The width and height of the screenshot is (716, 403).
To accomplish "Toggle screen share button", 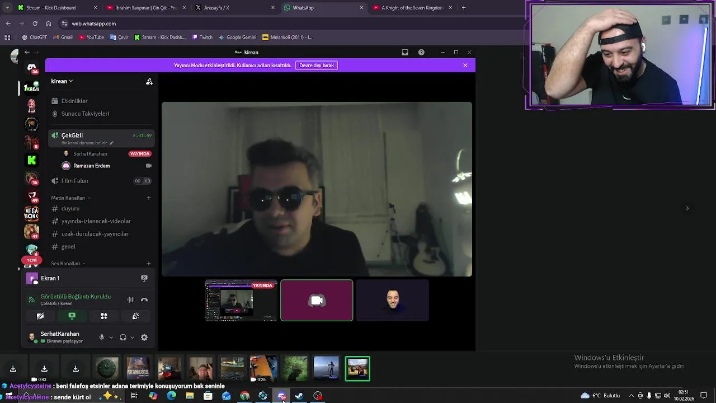I will (x=72, y=316).
